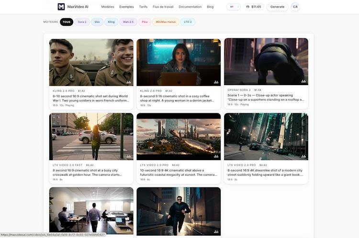Click the 'Scene 1 — 0-3s' prompt text
Image resolution: width=359 pixels, height=238 pixels.
266,97
